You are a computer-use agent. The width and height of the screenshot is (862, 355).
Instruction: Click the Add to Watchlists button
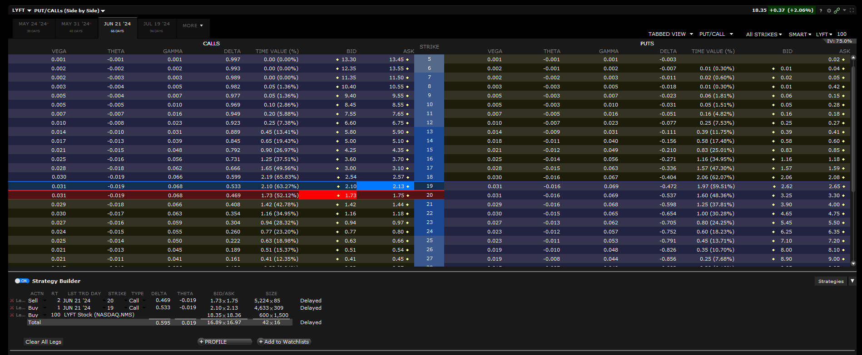click(x=284, y=342)
